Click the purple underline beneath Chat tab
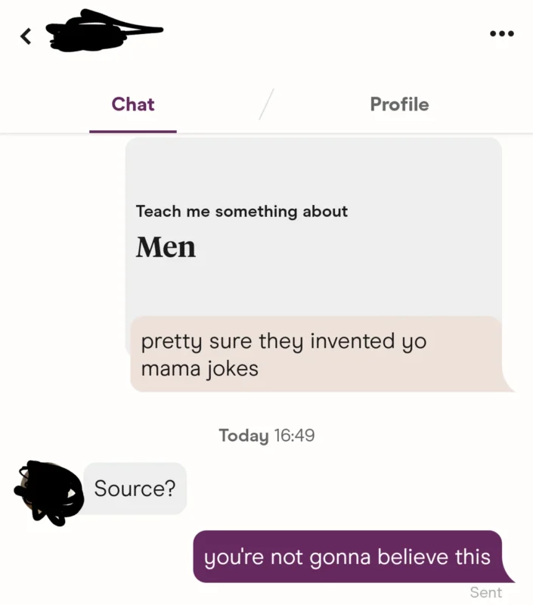 tap(133, 132)
